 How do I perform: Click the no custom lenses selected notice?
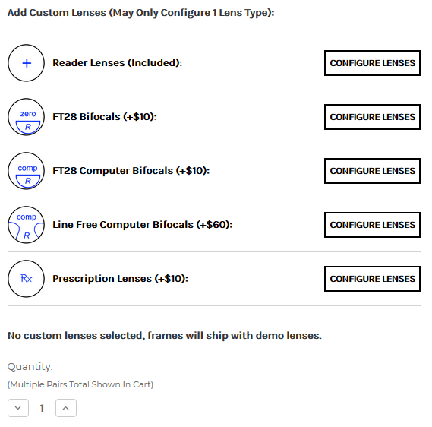coord(165,336)
